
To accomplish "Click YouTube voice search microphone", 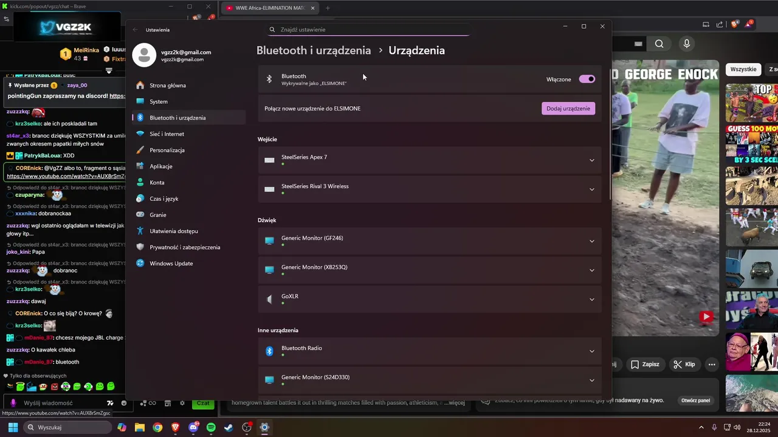I will coord(687,44).
